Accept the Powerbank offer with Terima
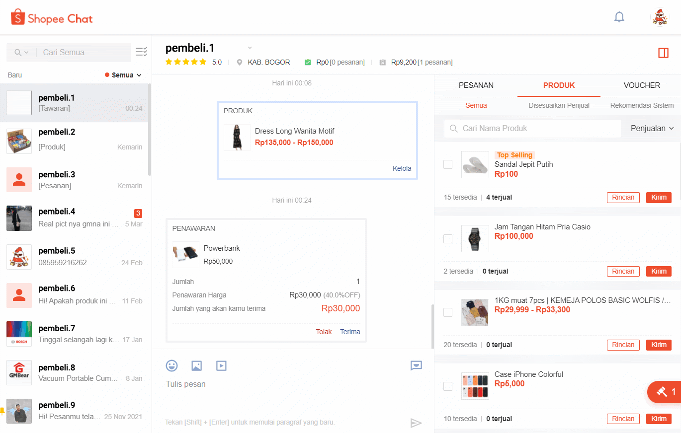The width and height of the screenshot is (681, 433). [x=350, y=331]
